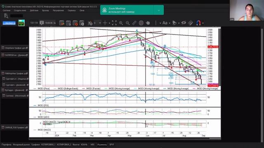
Task: Click the globe grid icon in toolbar
Action: tap(141, 23)
